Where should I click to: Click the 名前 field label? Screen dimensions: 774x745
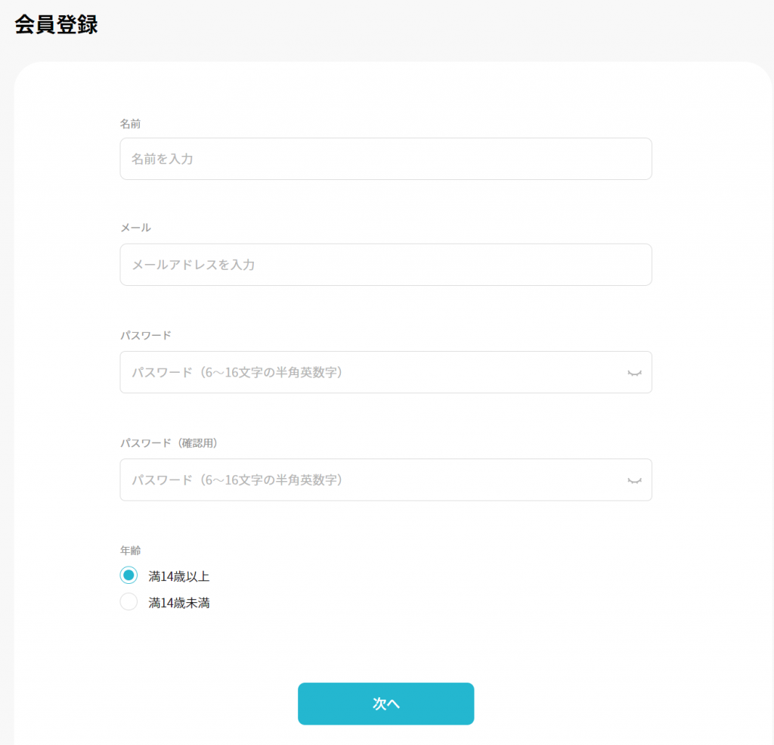pyautogui.click(x=130, y=123)
